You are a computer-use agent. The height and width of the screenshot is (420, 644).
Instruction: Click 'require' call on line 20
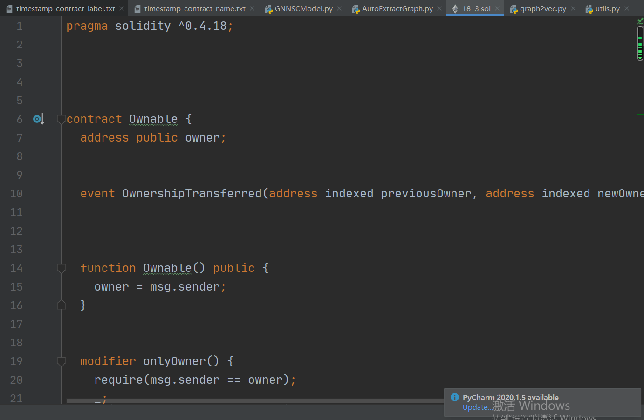coord(118,380)
